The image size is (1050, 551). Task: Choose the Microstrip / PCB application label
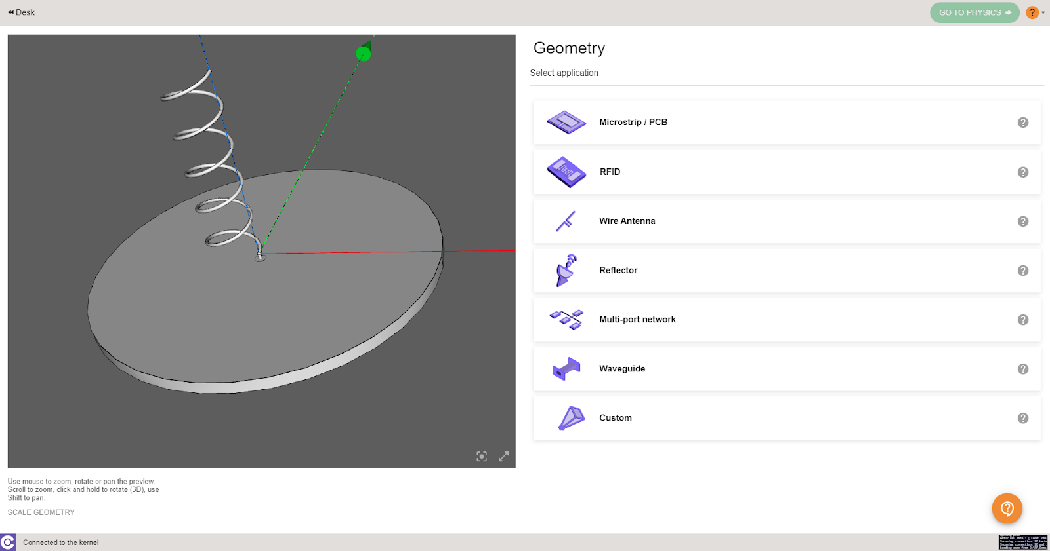point(633,123)
